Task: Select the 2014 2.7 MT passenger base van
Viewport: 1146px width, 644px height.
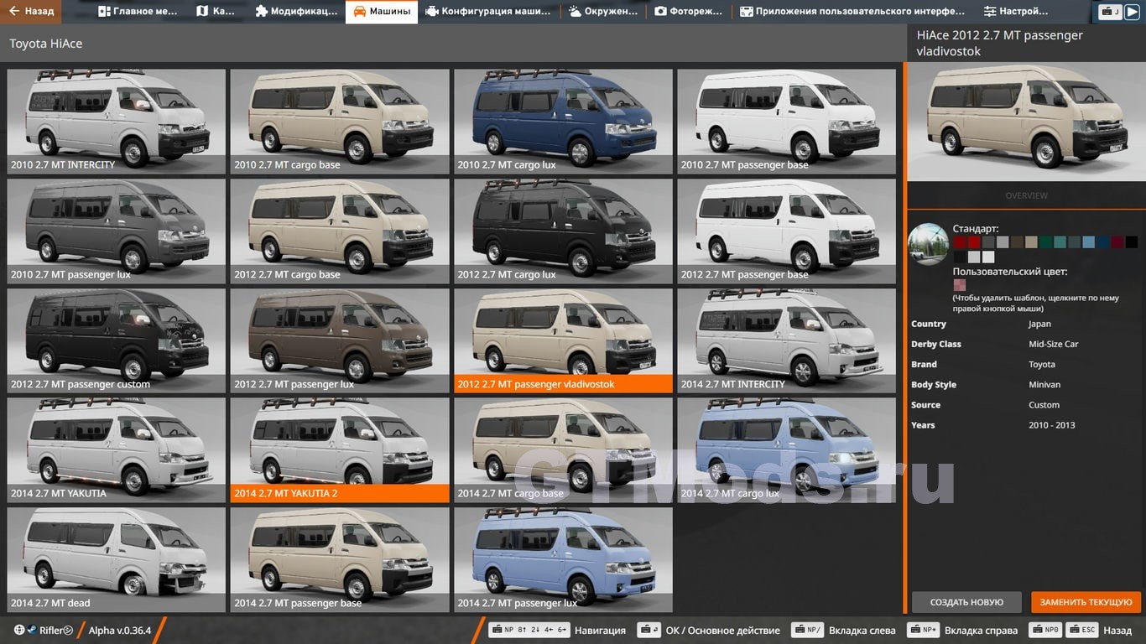Action: (340, 560)
